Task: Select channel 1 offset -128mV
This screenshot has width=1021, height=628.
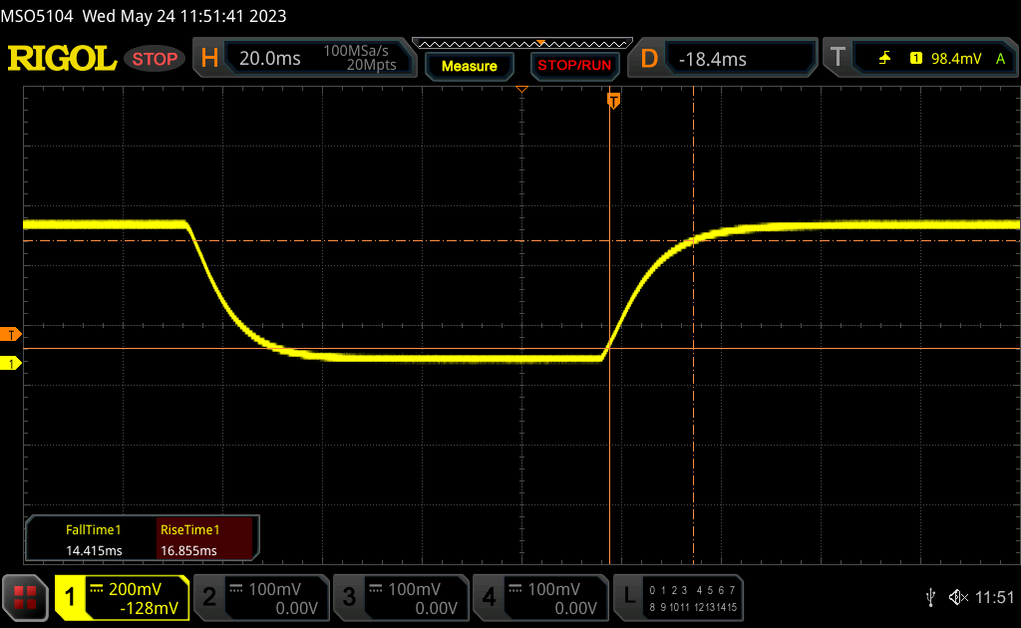Action: pos(150,608)
